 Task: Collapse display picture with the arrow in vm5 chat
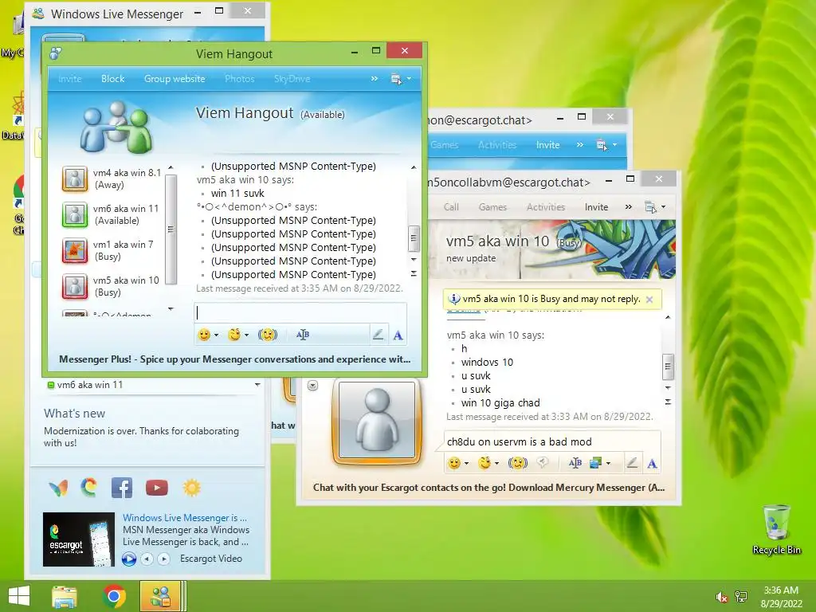point(312,386)
